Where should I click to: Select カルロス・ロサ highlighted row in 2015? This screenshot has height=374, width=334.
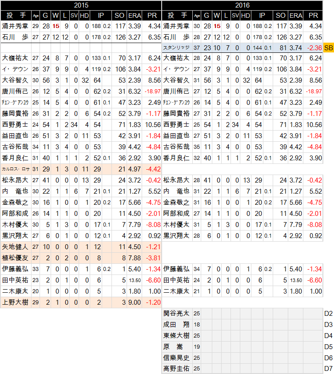(x=81, y=169)
